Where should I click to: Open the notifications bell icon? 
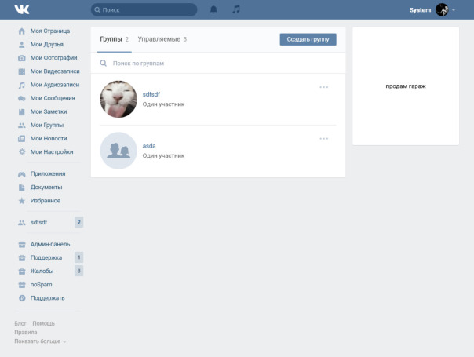click(x=213, y=9)
